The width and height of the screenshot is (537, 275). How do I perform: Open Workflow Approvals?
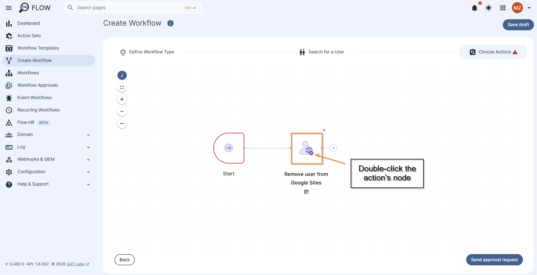click(x=49, y=85)
